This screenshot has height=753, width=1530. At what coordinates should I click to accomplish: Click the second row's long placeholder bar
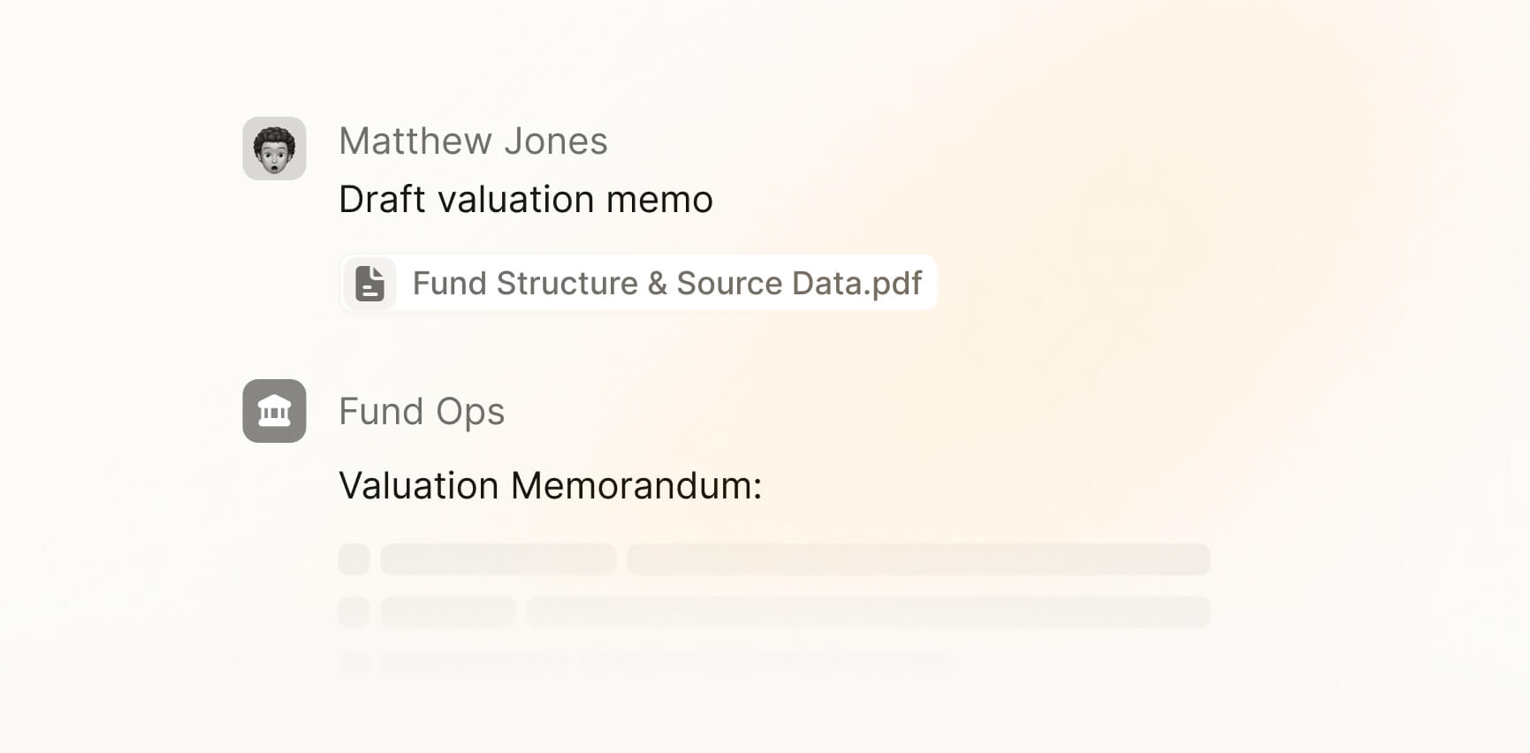point(868,612)
